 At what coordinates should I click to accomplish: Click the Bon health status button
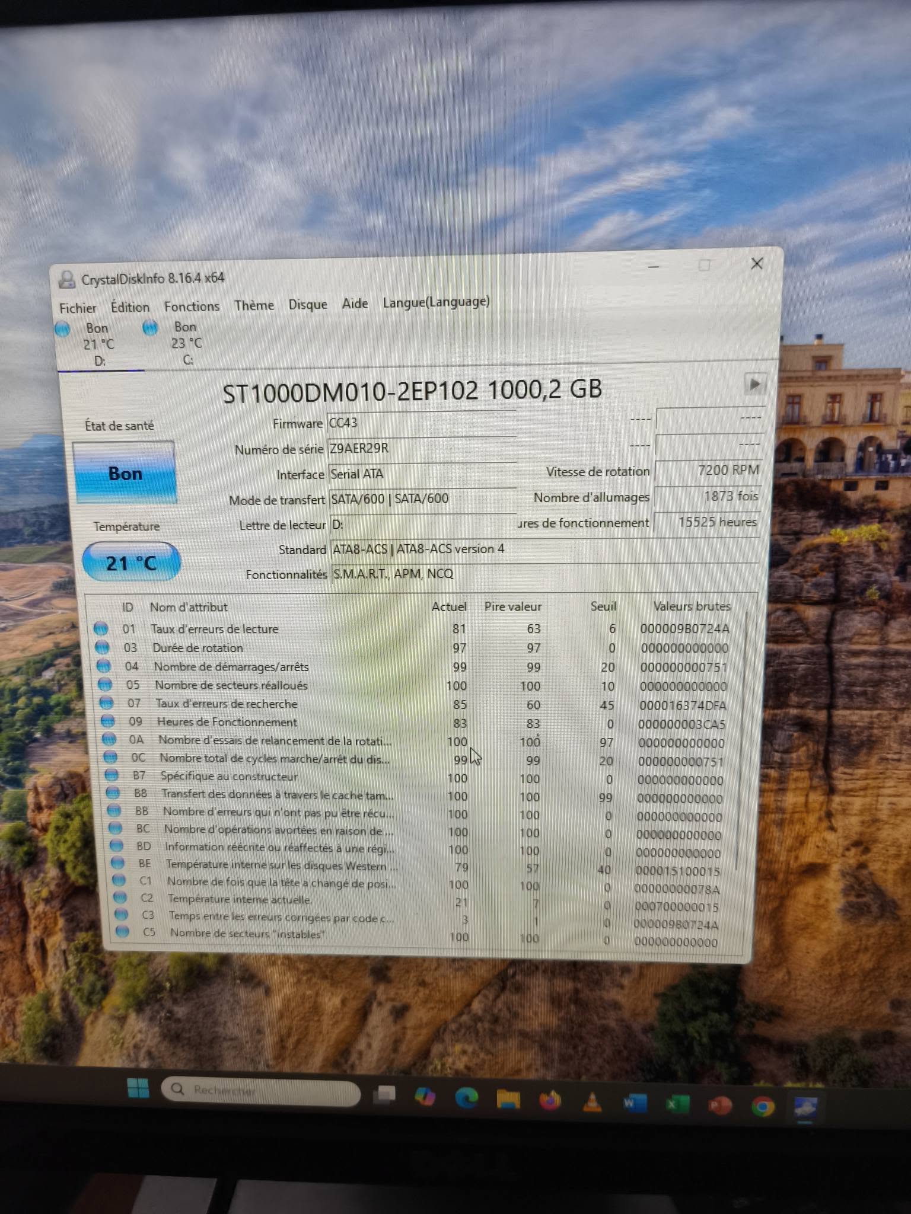click(125, 473)
